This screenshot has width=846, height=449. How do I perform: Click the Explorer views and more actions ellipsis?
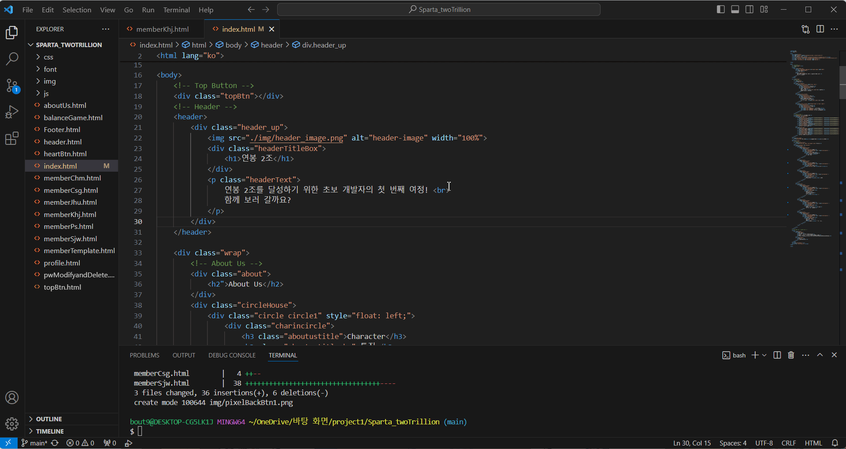pos(106,29)
